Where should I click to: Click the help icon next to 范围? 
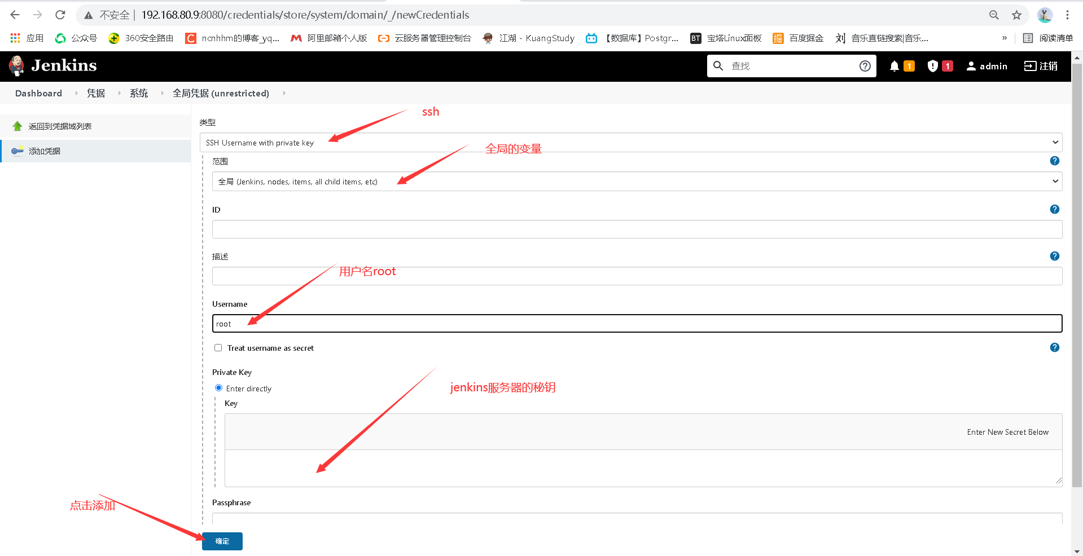[1054, 161]
